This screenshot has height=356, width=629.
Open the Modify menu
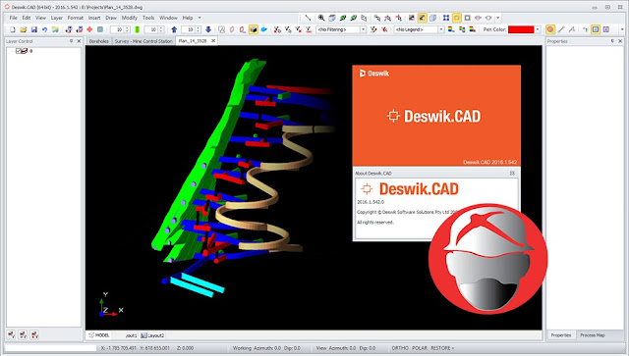(x=129, y=18)
